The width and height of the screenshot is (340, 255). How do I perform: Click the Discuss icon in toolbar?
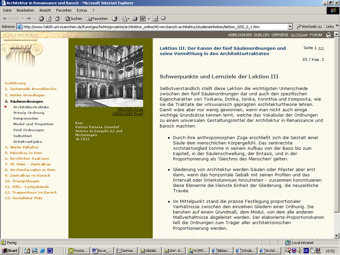point(163,19)
